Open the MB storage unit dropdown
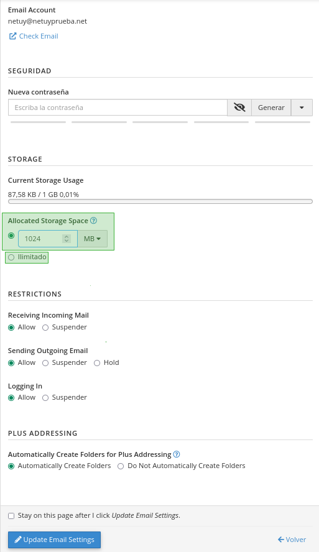Image resolution: width=319 pixels, height=552 pixels. (x=93, y=239)
